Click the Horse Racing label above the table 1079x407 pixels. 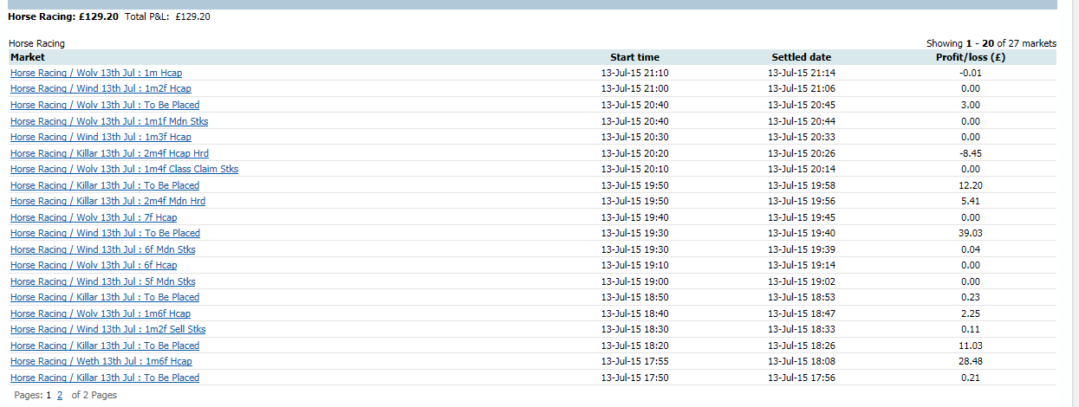coord(36,43)
